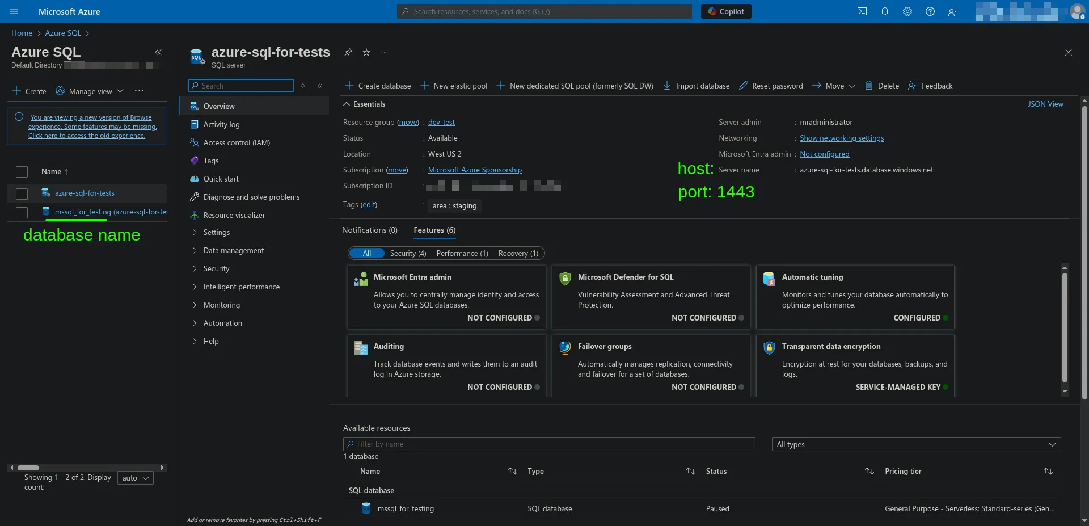Open the All types filter dropdown
The height and width of the screenshot is (526, 1089).
916,444
